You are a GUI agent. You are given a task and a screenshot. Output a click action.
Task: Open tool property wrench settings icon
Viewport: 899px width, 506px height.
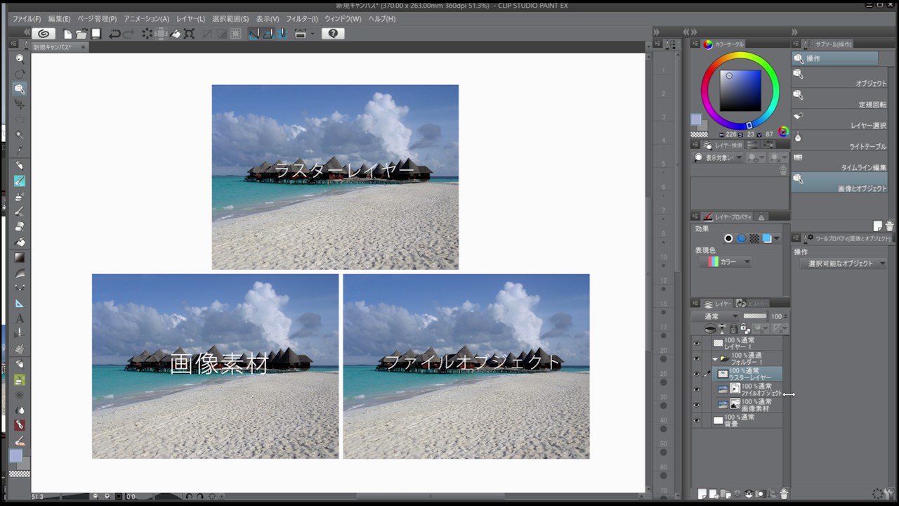click(x=889, y=494)
